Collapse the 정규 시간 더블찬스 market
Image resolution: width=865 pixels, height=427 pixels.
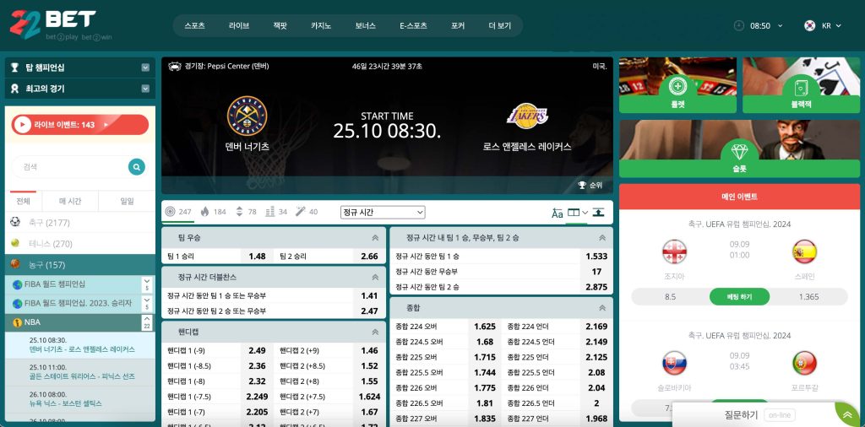tap(375, 277)
